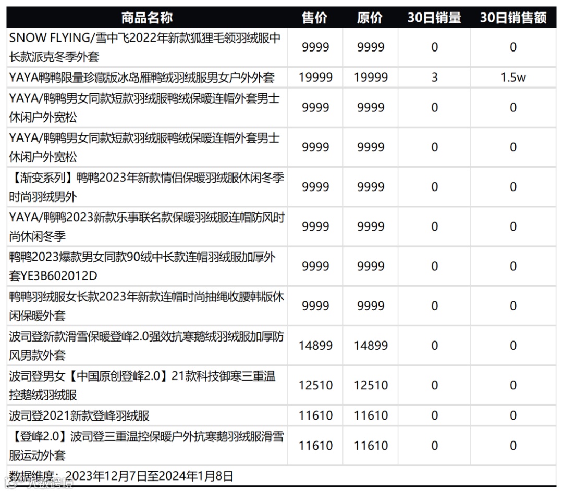Click 原价 19999 in the YAYA冰岛雁鸭绒 row
The height and width of the screenshot is (493, 563).
pyautogui.click(x=371, y=77)
